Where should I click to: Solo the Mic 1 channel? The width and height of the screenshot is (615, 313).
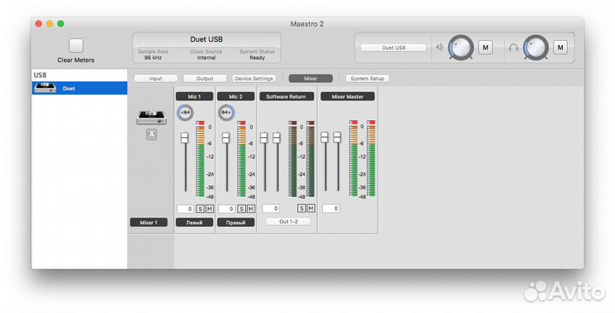201,209
